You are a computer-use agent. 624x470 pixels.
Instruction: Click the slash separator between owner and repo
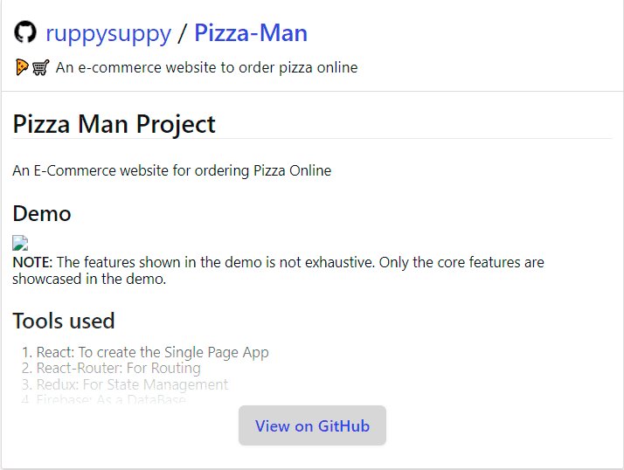[183, 33]
